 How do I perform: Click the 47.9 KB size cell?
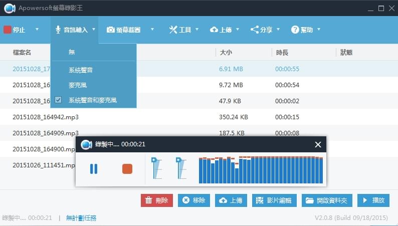click(x=230, y=101)
